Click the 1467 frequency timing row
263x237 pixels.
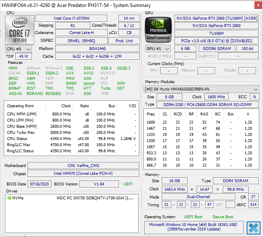[201, 129]
